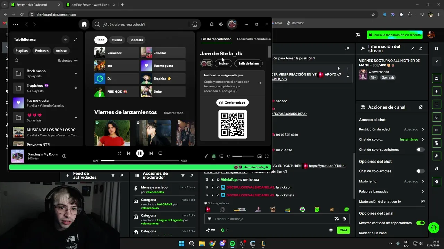Click Salir de la jam button
The height and width of the screenshot is (249, 444).
(x=248, y=64)
